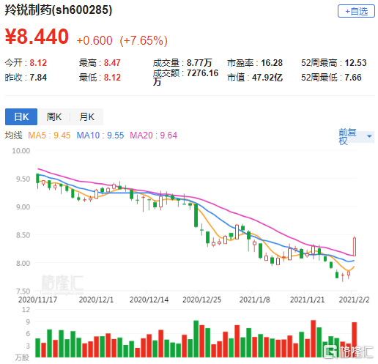Click the 市盈率 value 16.28
This screenshot has width=378, height=364.
click(x=272, y=63)
